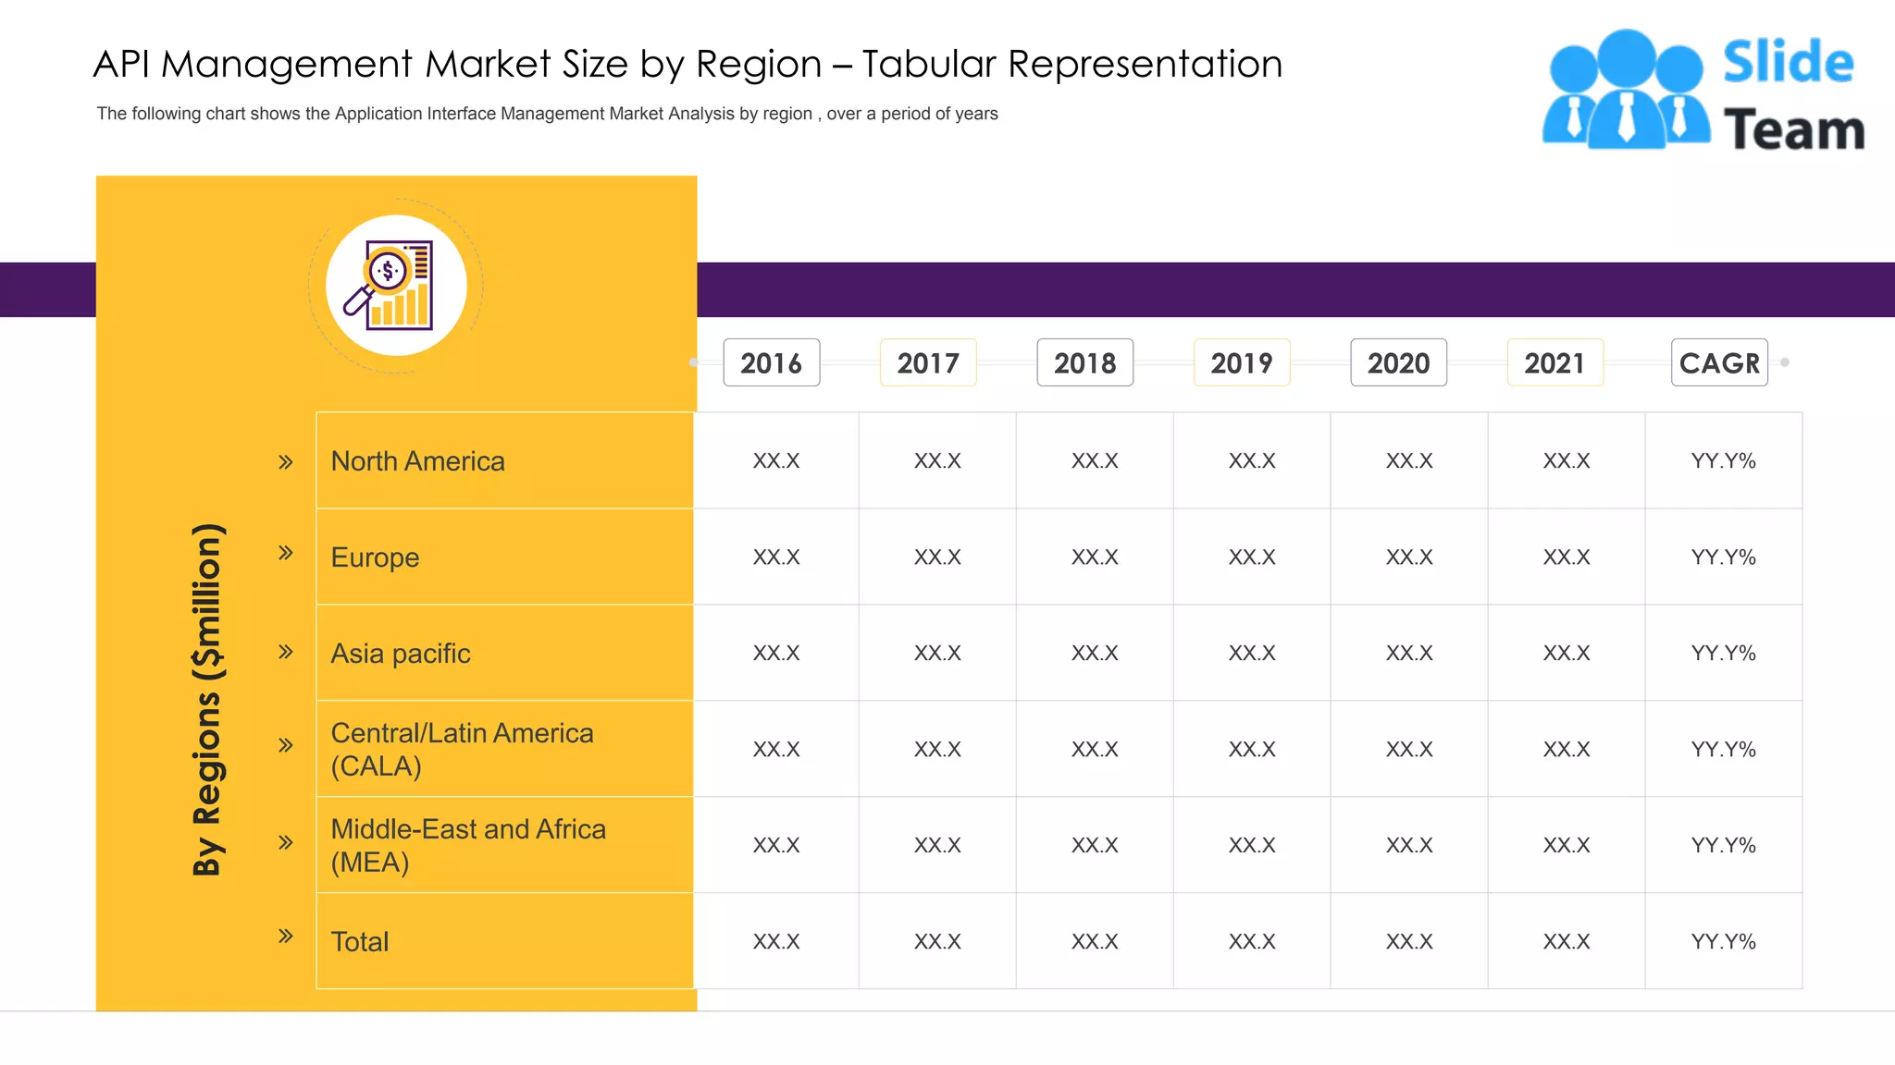Click the 2018 year box
The height and width of the screenshot is (1065, 1895).
pyautogui.click(x=1084, y=362)
